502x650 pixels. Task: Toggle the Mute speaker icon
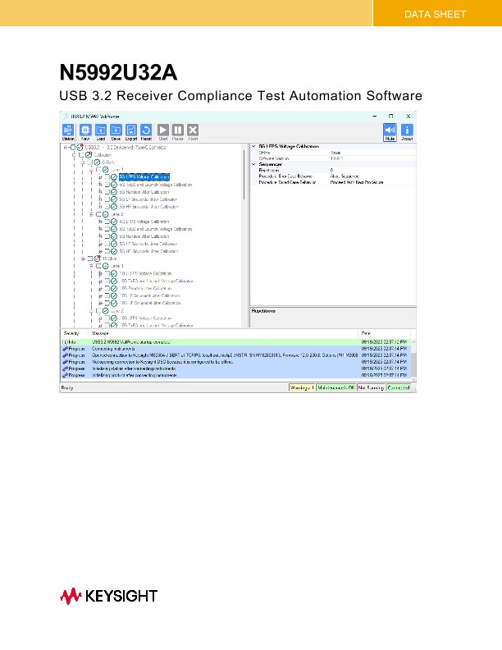tap(390, 132)
